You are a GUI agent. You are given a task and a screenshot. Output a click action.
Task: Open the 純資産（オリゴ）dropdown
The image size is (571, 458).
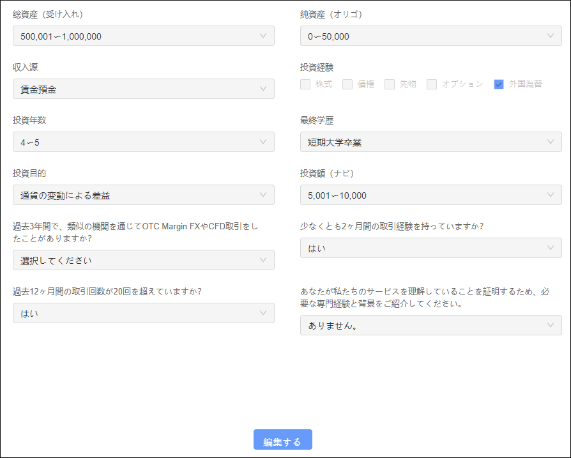click(430, 36)
